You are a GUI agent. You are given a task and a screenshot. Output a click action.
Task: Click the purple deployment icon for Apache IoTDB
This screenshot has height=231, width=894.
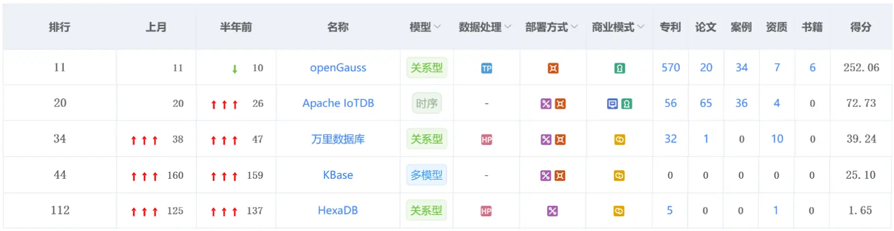click(x=546, y=104)
